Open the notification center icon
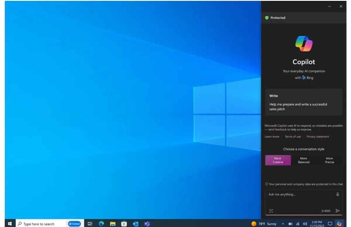The width and height of the screenshot is (351, 227). click(330, 224)
